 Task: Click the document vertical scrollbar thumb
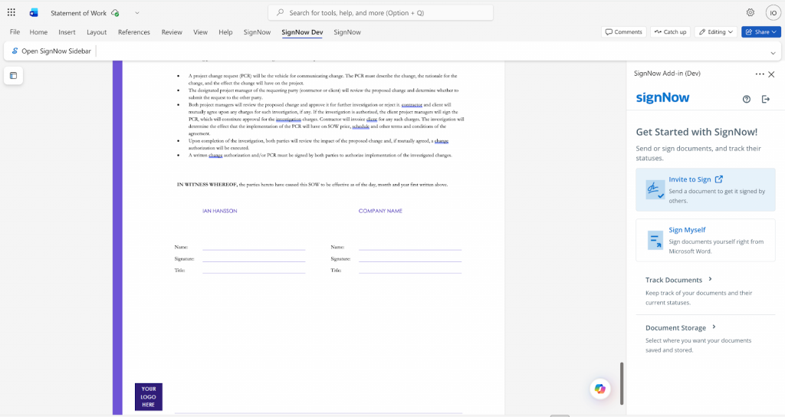(622, 383)
